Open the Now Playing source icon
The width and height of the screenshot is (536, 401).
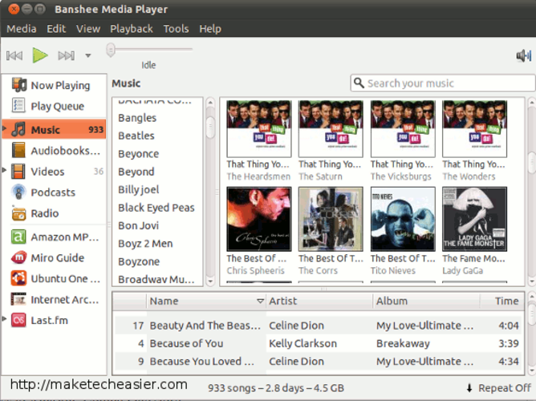click(18, 85)
